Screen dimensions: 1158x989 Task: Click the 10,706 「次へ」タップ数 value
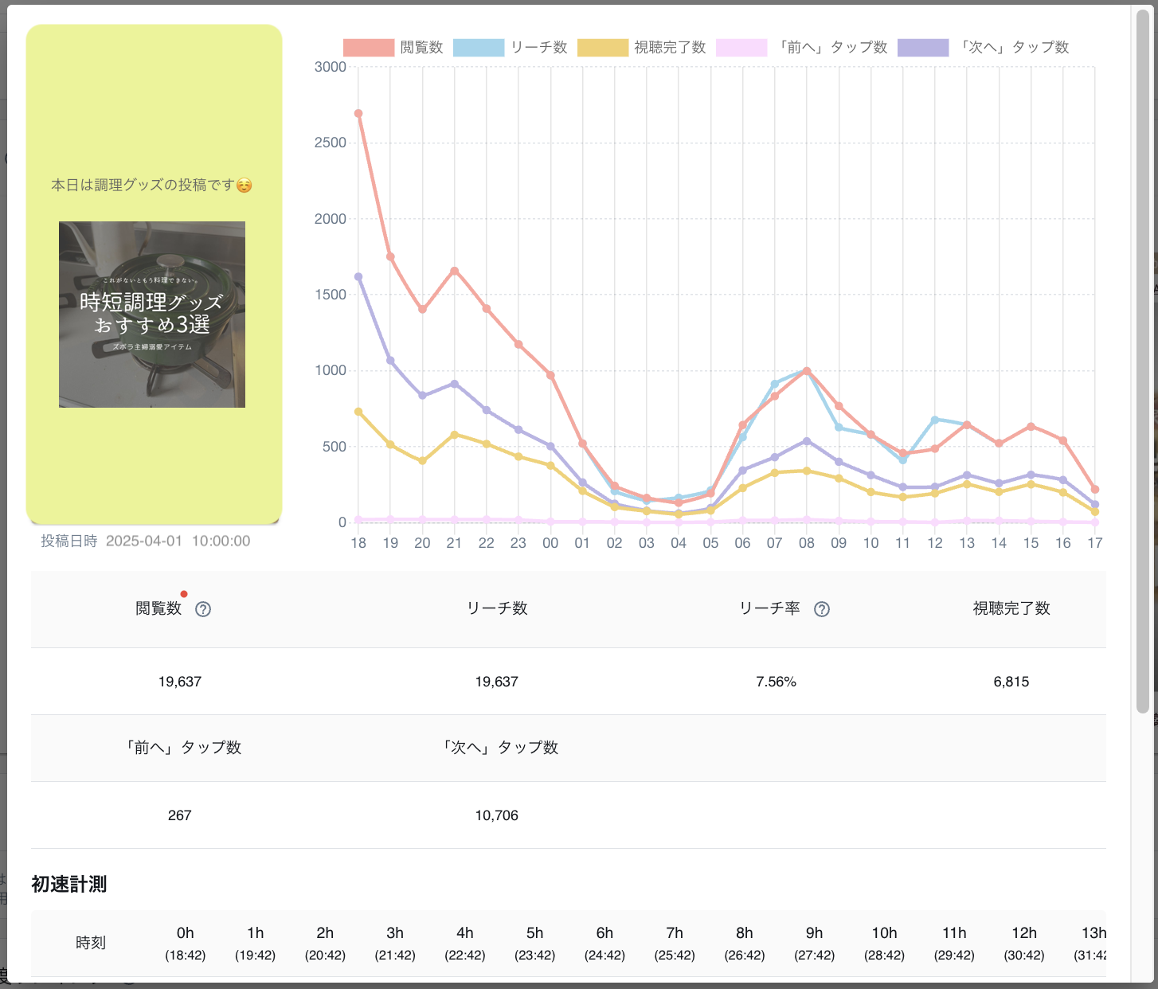[x=496, y=815]
